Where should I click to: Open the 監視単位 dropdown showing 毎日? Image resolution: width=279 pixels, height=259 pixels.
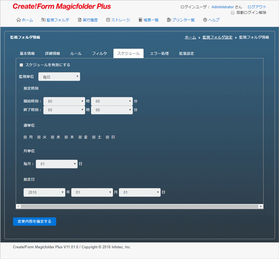pyautogui.click(x=59, y=77)
